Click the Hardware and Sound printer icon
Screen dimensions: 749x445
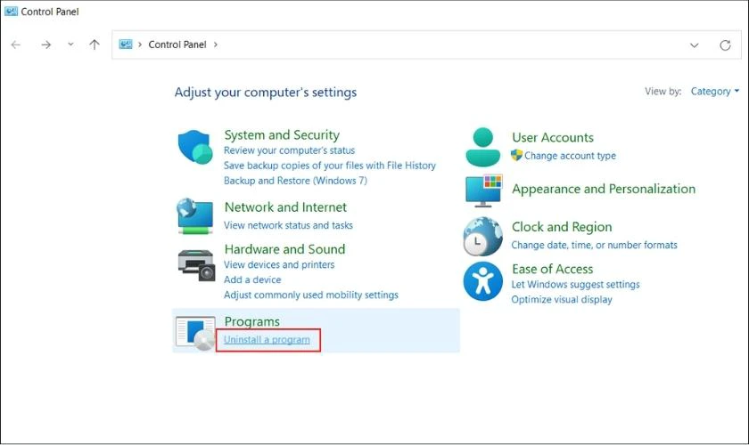pyautogui.click(x=196, y=264)
